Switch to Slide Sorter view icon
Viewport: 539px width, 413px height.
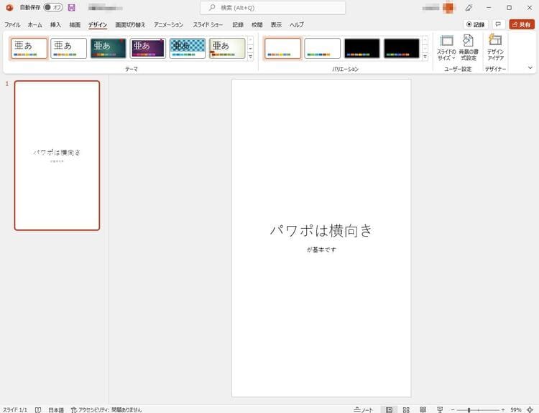tap(406, 409)
